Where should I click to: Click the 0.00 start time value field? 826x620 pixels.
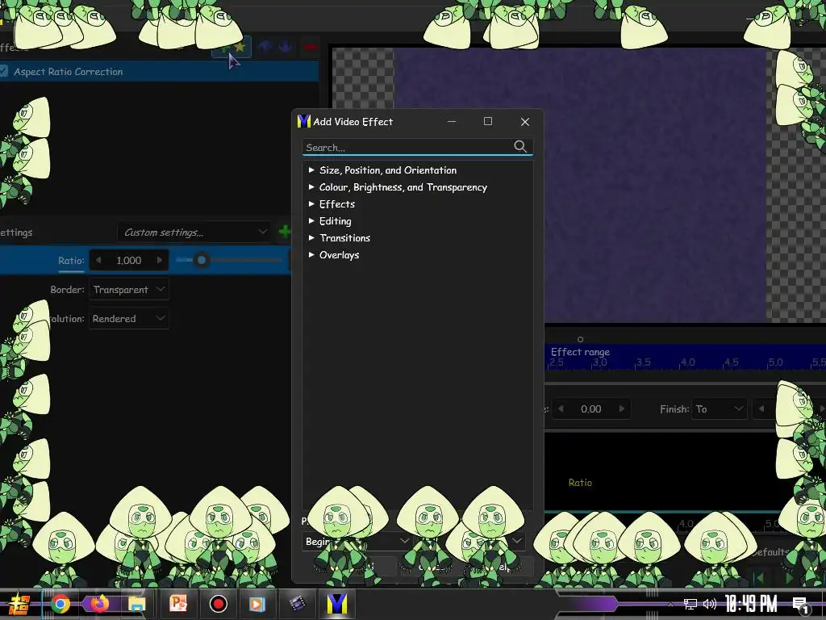click(x=591, y=409)
